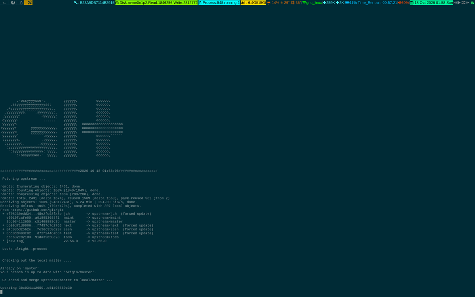The image size is (475, 297).
Task: Click the "From https://github.com/git/git" URL line
Action: point(32,210)
